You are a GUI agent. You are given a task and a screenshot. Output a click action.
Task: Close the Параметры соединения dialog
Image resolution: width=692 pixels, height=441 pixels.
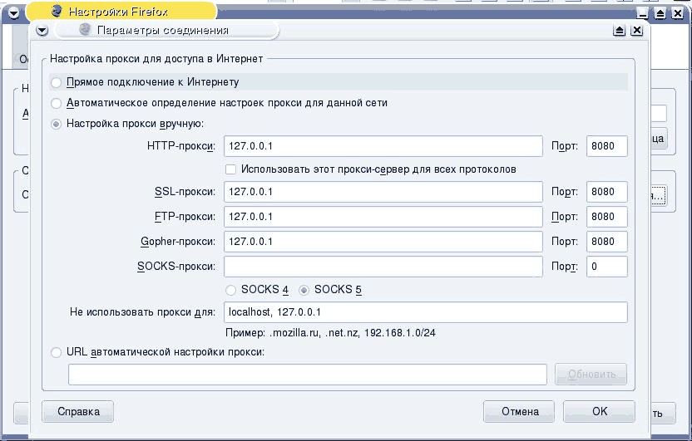pyautogui.click(x=636, y=31)
